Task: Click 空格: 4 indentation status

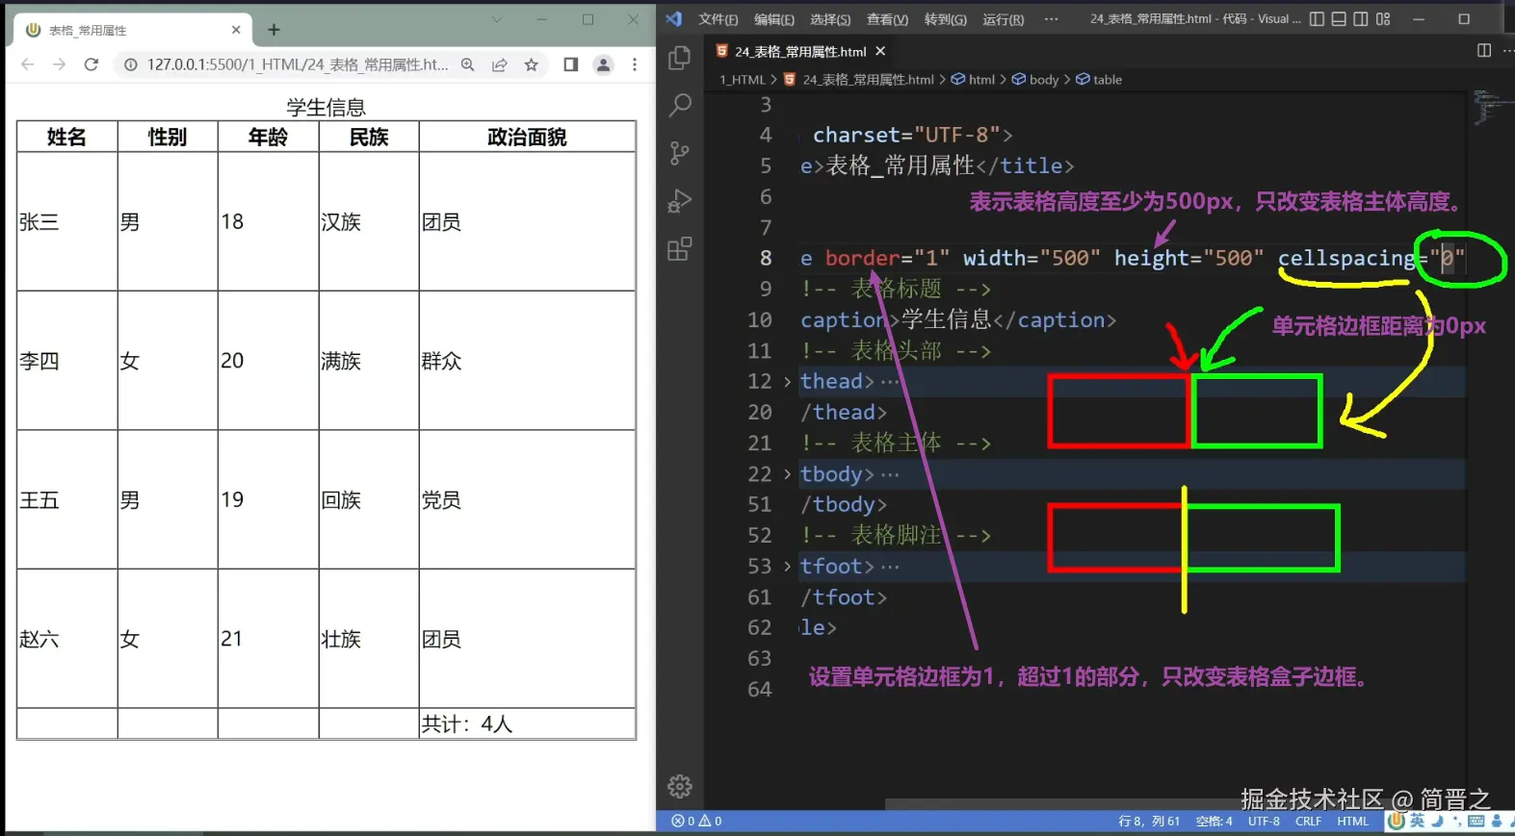Action: click(x=1214, y=822)
